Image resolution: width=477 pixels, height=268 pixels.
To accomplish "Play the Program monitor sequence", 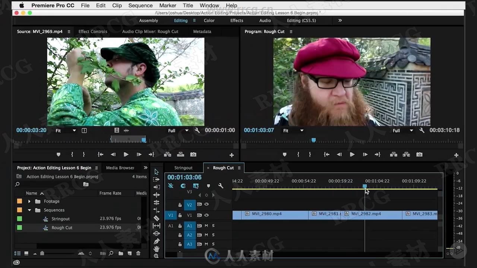I will pos(352,154).
